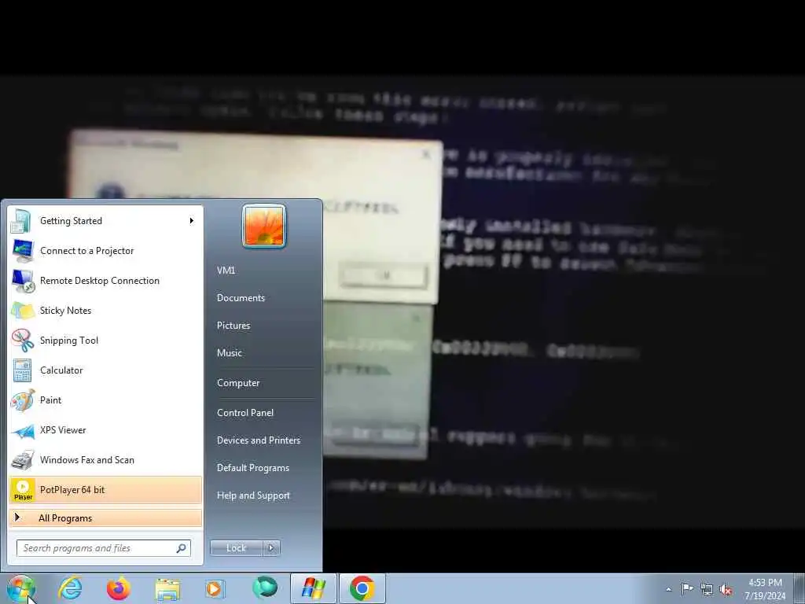The width and height of the screenshot is (805, 604).
Task: Click the Lock button
Action: pos(237,548)
